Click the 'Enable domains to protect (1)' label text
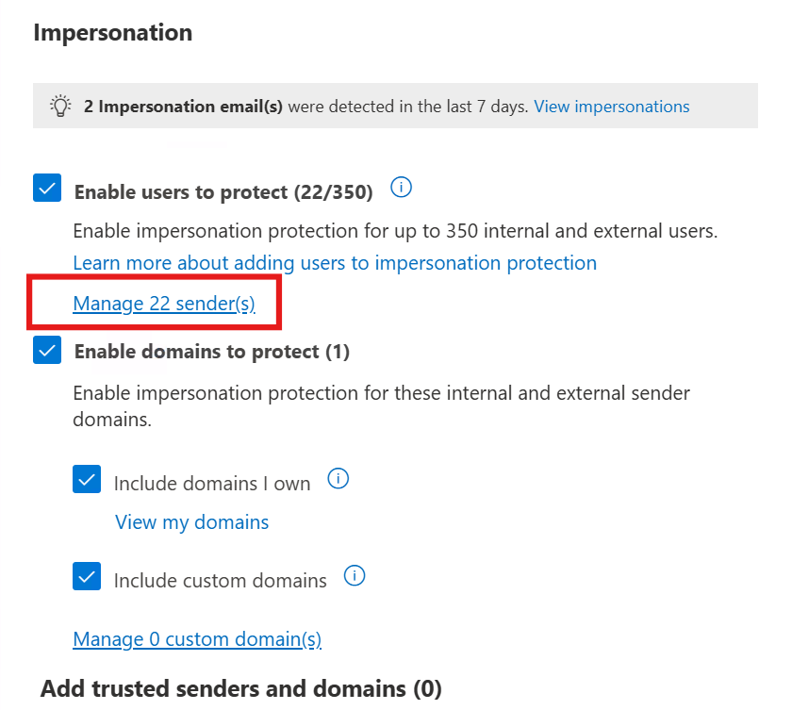This screenshot has width=792, height=710. point(211,352)
